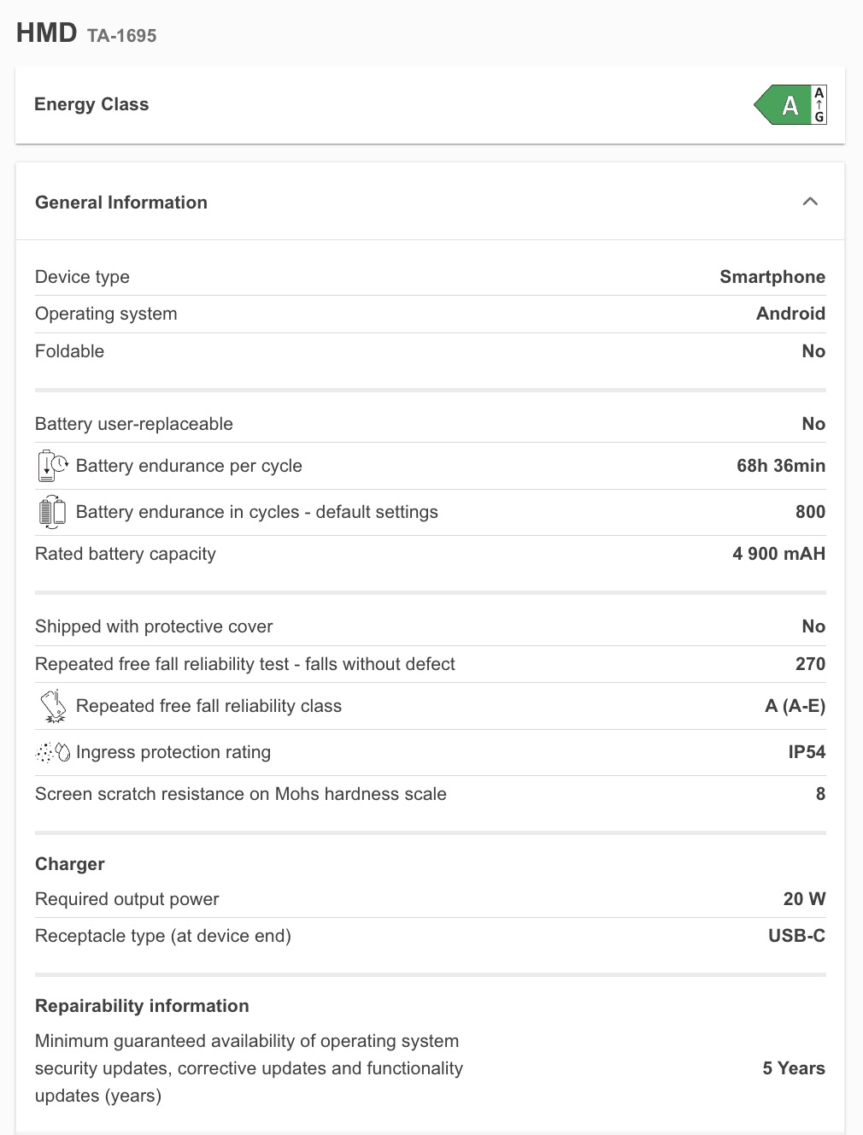The width and height of the screenshot is (863, 1135).
Task: Select the IP54 ingress rating value
Action: 806,752
